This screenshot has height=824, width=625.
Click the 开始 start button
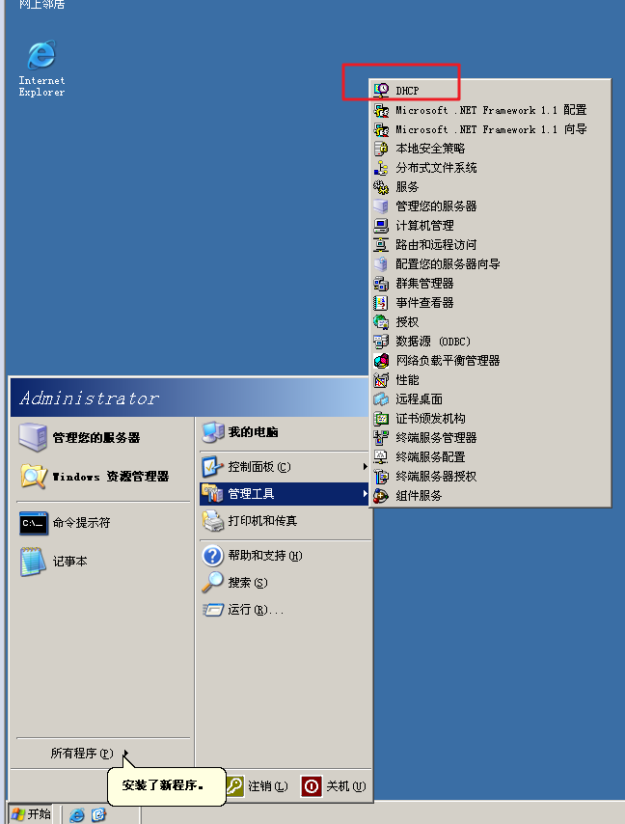click(31, 814)
